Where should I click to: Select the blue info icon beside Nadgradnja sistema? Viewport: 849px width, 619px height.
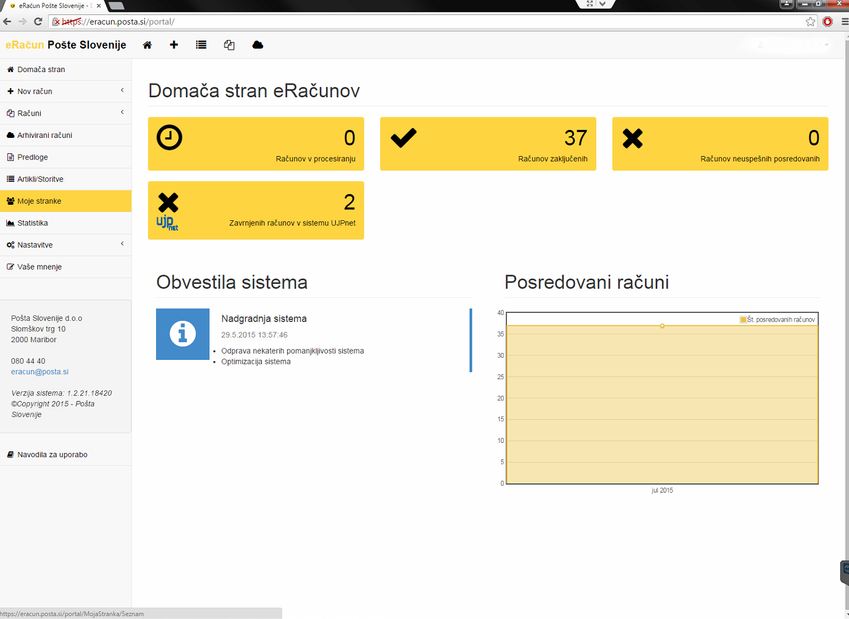coord(183,334)
